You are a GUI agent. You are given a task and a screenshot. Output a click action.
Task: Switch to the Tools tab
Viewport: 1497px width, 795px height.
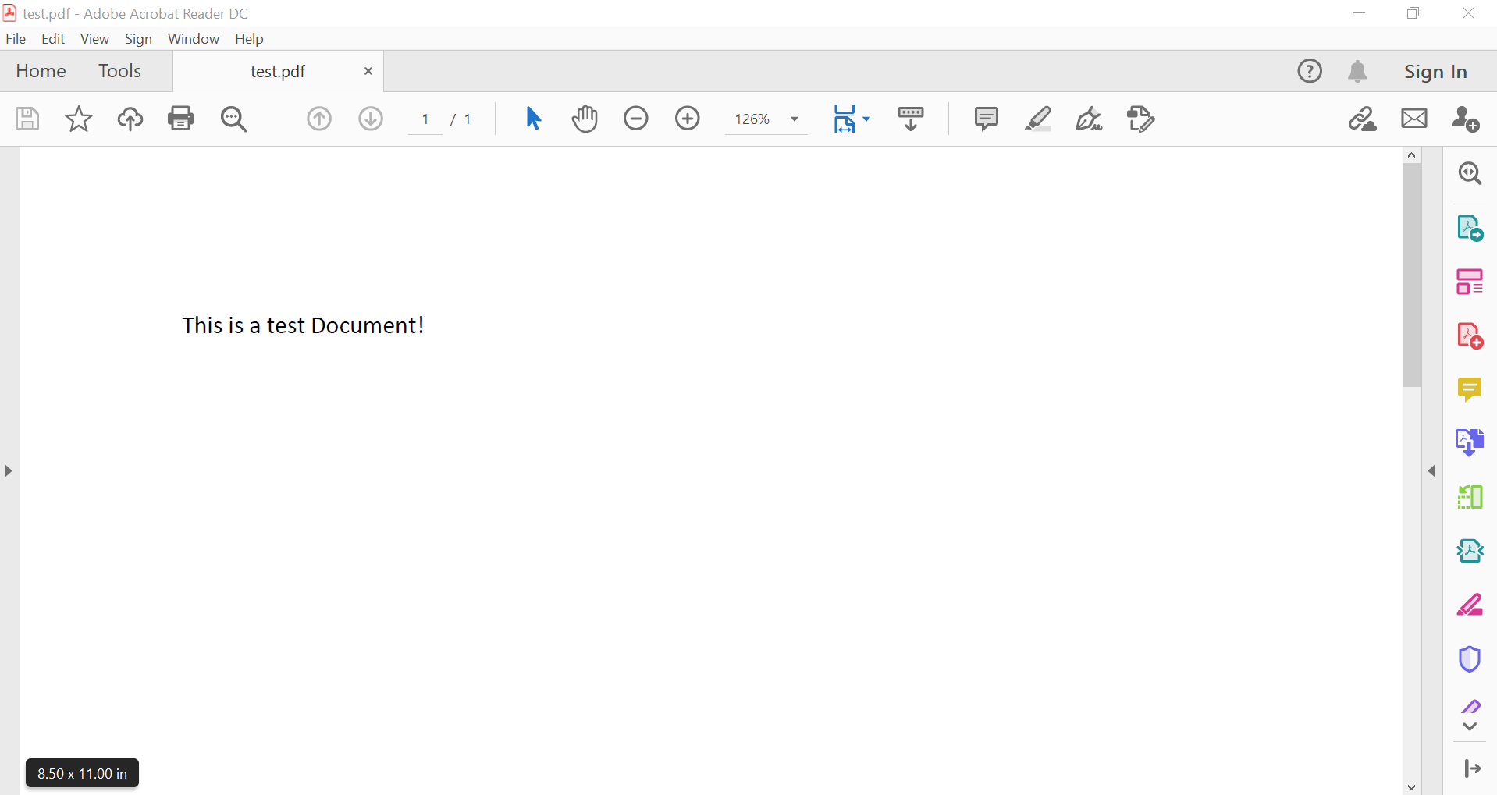click(x=119, y=71)
